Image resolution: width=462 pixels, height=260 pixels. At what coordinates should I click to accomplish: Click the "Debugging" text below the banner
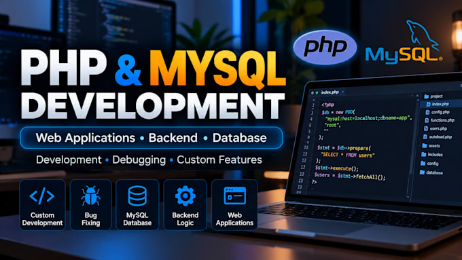point(139,160)
